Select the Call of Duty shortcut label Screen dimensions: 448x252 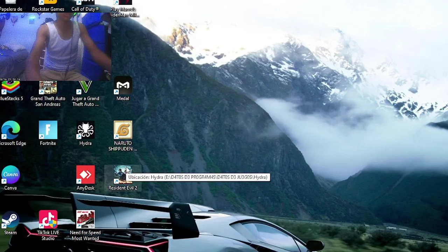85,9
